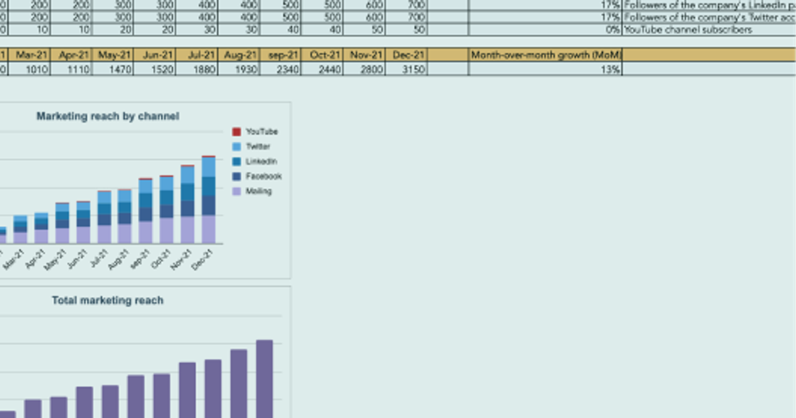Select the Month-over-month growth (MoM) header cell
Screen dimensions: 796x418
[545, 55]
